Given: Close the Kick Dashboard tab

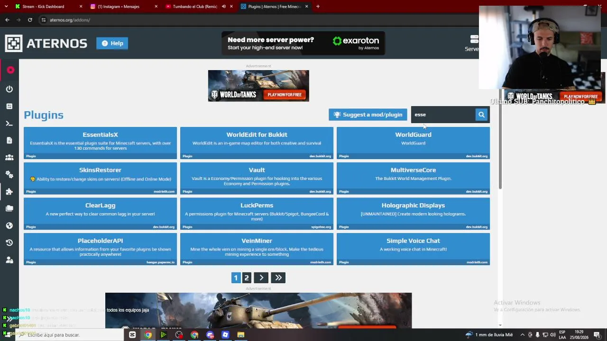Looking at the screenshot, I should point(81,7).
